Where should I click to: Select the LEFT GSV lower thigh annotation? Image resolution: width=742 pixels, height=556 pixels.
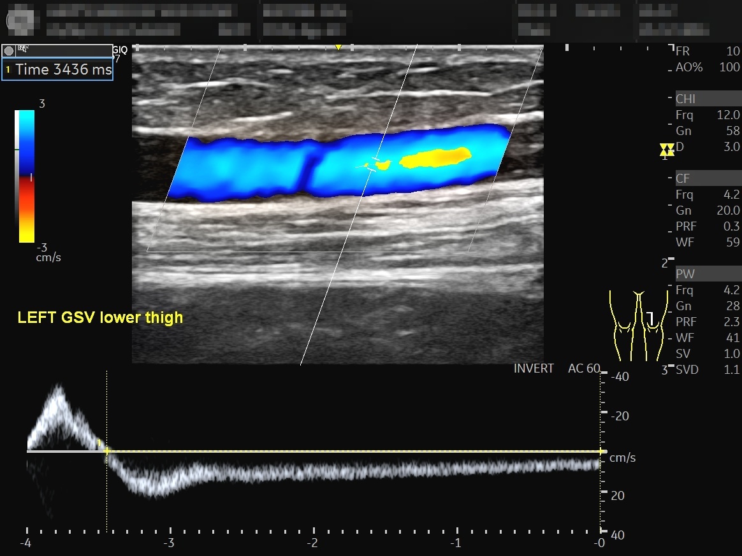pyautogui.click(x=100, y=317)
